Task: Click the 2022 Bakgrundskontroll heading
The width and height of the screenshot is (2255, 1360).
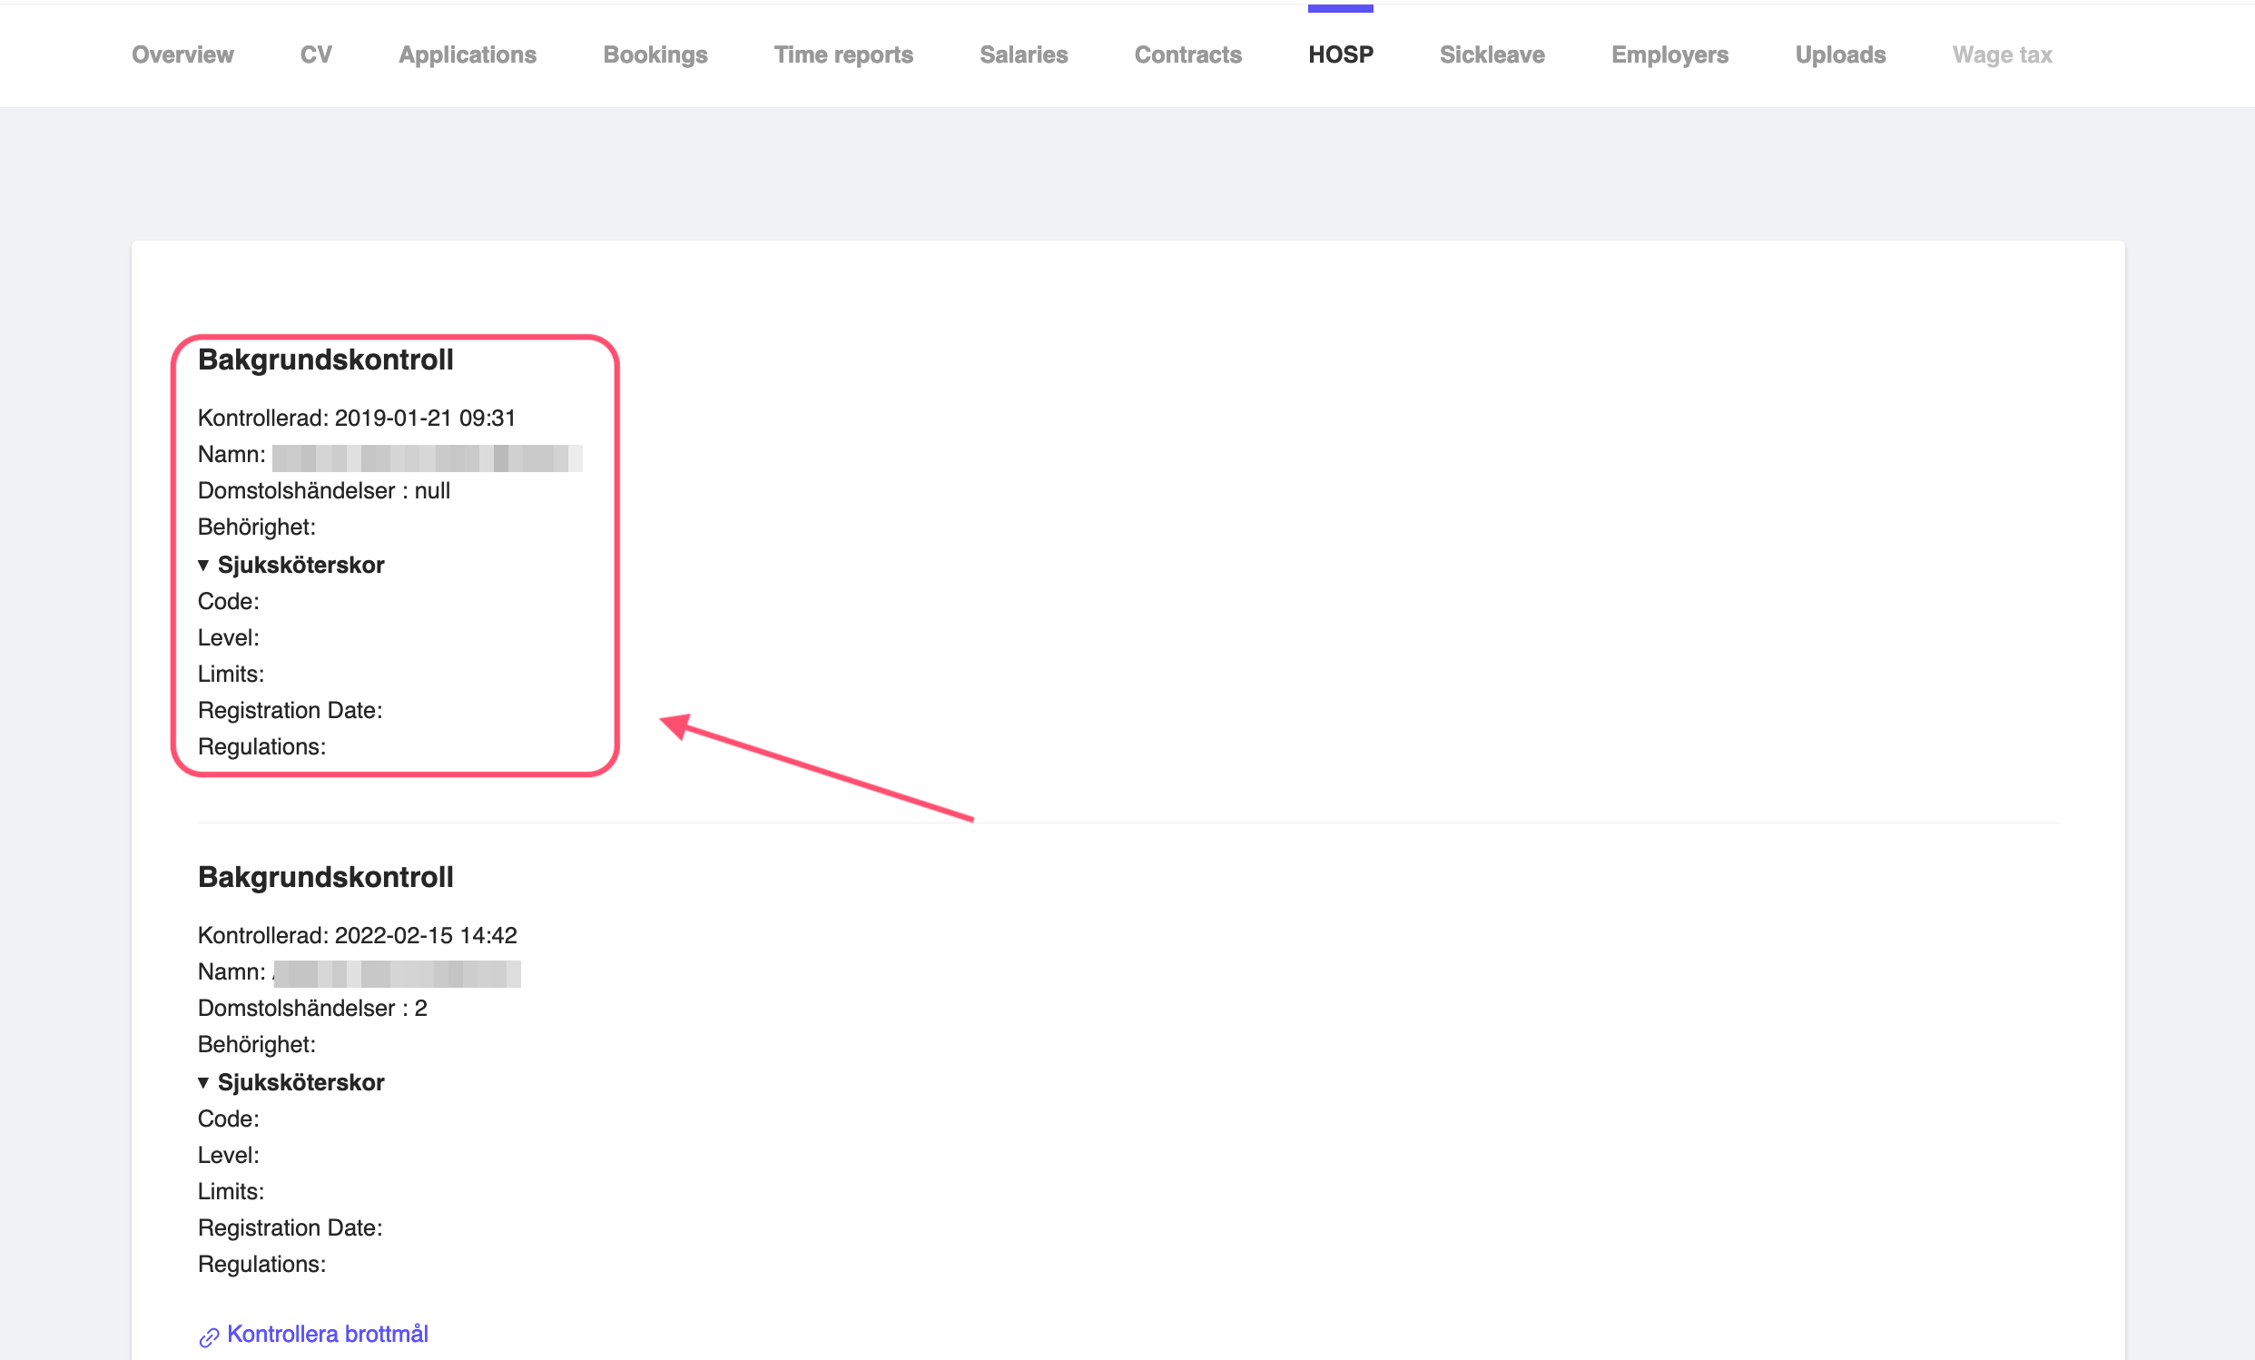Action: (325, 877)
